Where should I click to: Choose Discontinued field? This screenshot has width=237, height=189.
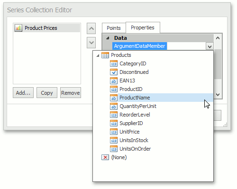pyautogui.click(x=134, y=72)
